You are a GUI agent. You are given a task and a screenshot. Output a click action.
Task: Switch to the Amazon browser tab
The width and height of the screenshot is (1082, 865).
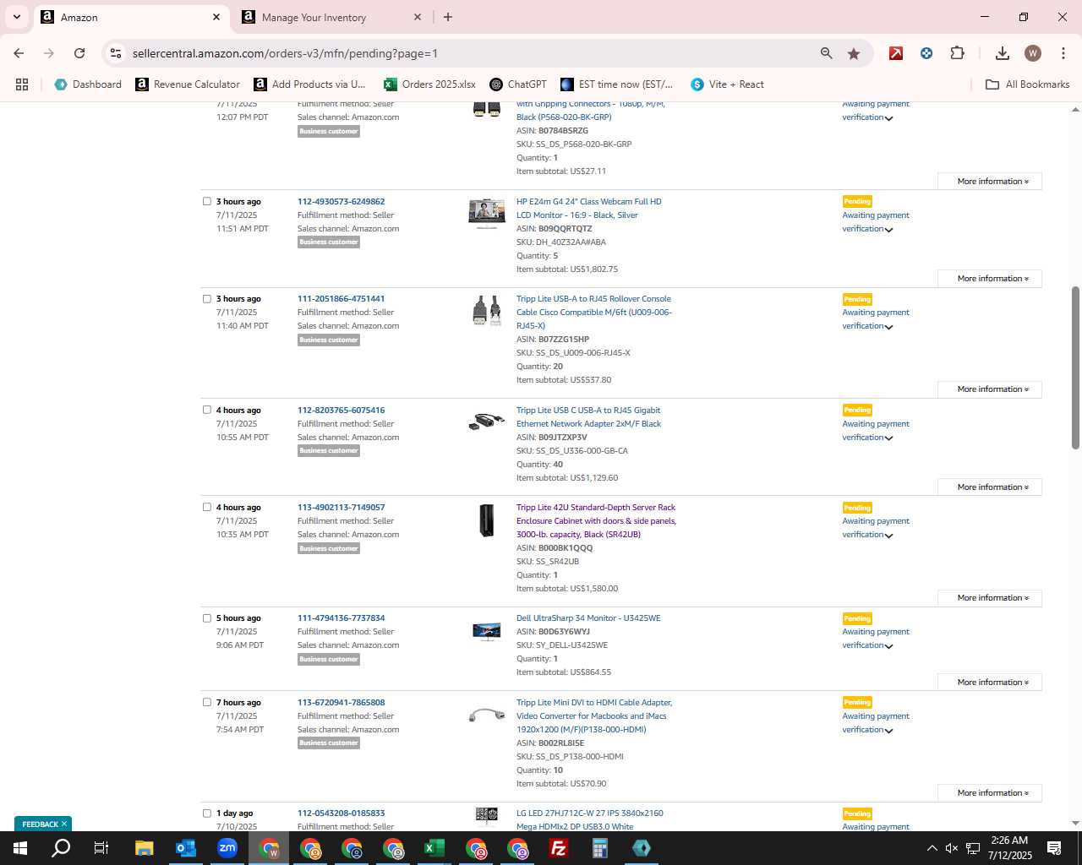click(x=131, y=17)
